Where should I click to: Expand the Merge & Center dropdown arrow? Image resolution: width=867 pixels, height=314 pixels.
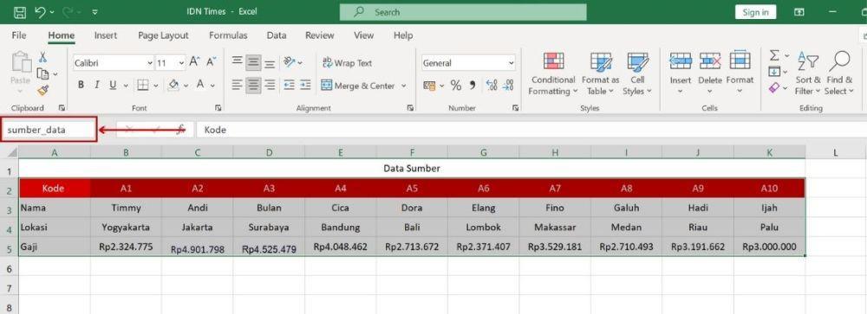pyautogui.click(x=404, y=86)
